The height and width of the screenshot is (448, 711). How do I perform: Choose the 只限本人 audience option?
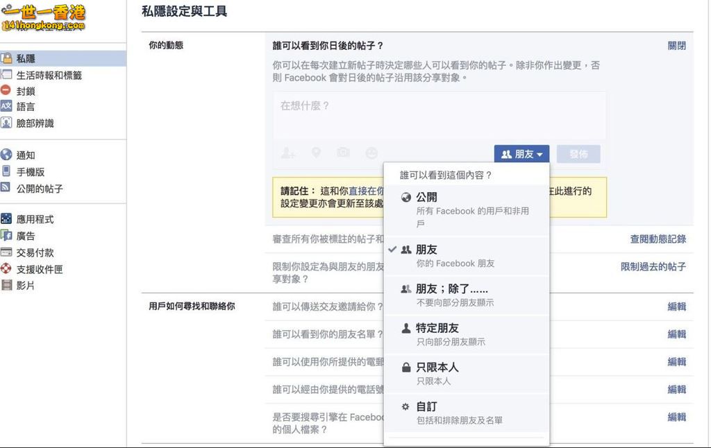[467, 374]
